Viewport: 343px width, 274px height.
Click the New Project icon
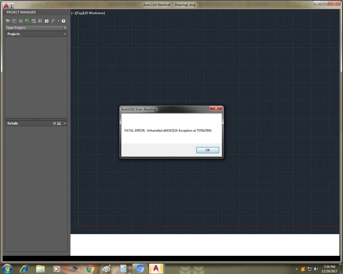(14, 21)
